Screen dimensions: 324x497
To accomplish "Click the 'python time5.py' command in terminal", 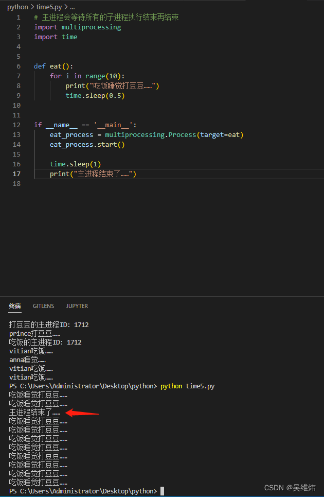I will [x=188, y=386].
